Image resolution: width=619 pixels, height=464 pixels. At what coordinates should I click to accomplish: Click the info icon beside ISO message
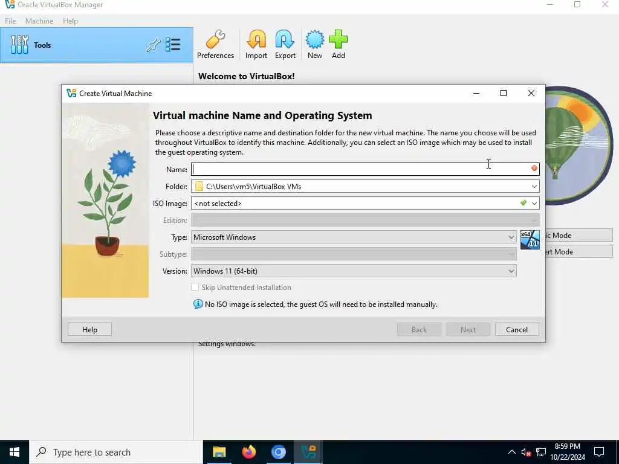point(198,304)
